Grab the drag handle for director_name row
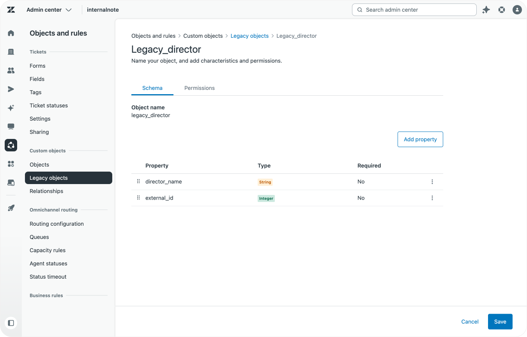 click(138, 182)
